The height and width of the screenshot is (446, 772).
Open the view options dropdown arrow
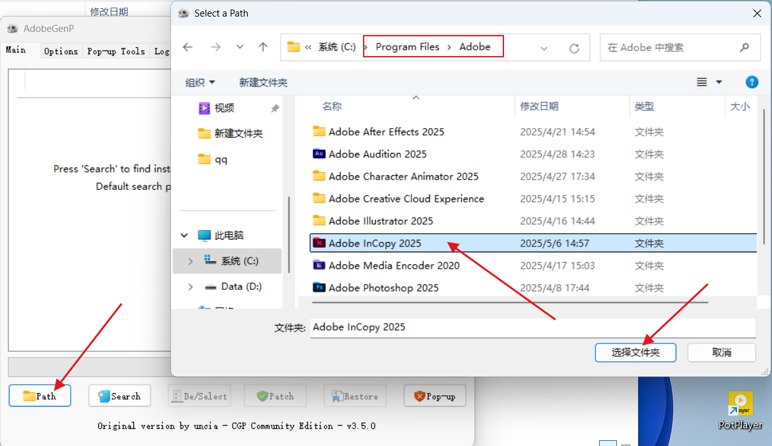(x=719, y=82)
